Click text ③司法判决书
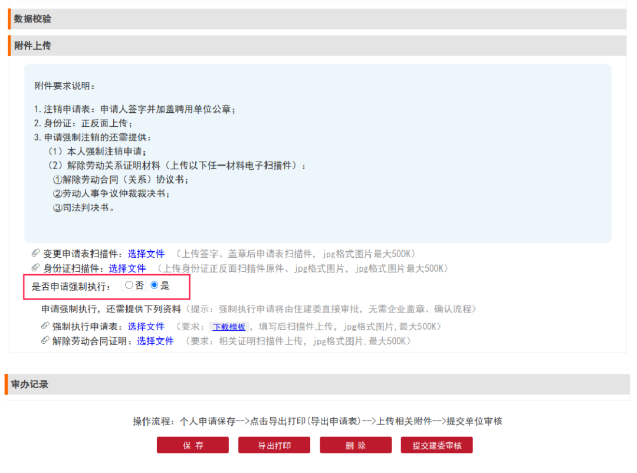Screen dimensions: 637x473 coord(84,208)
